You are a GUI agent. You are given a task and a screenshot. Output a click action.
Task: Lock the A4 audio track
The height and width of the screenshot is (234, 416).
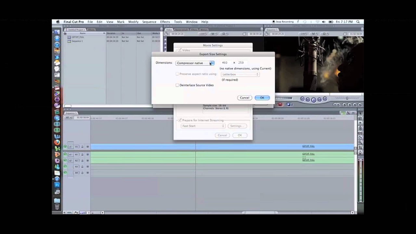click(82, 173)
